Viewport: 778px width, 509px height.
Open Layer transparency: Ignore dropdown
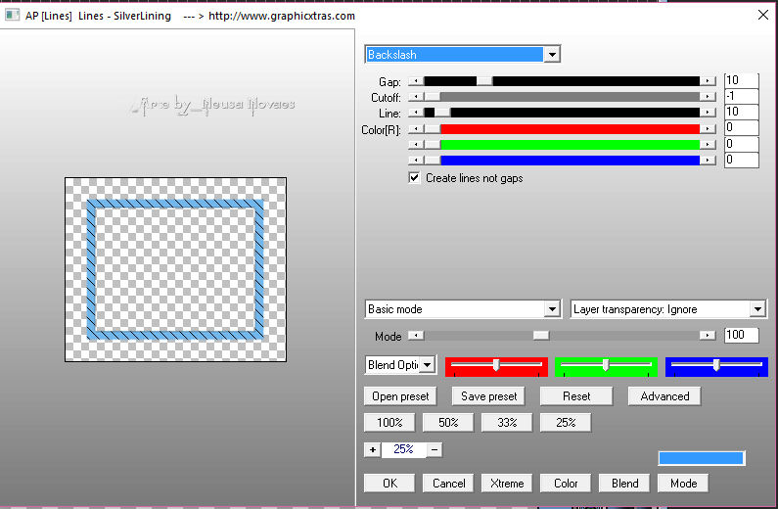(757, 309)
